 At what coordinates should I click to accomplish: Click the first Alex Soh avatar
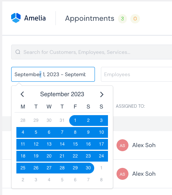pyautogui.click(x=122, y=145)
